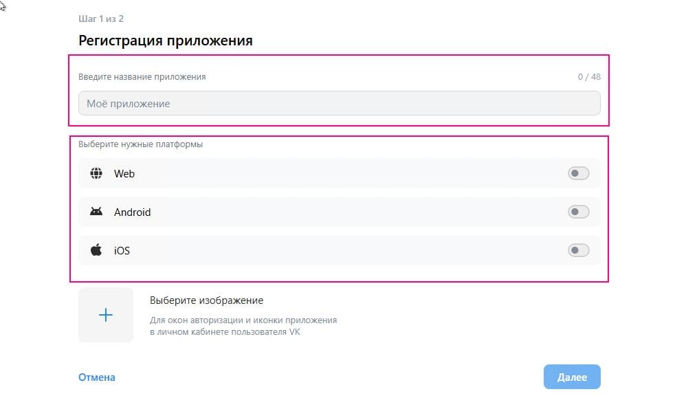Select the 'iOS' platform label
697x418 pixels.
tap(122, 251)
